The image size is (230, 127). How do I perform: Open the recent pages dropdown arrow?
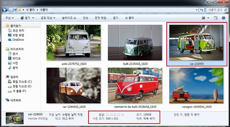[15, 10]
